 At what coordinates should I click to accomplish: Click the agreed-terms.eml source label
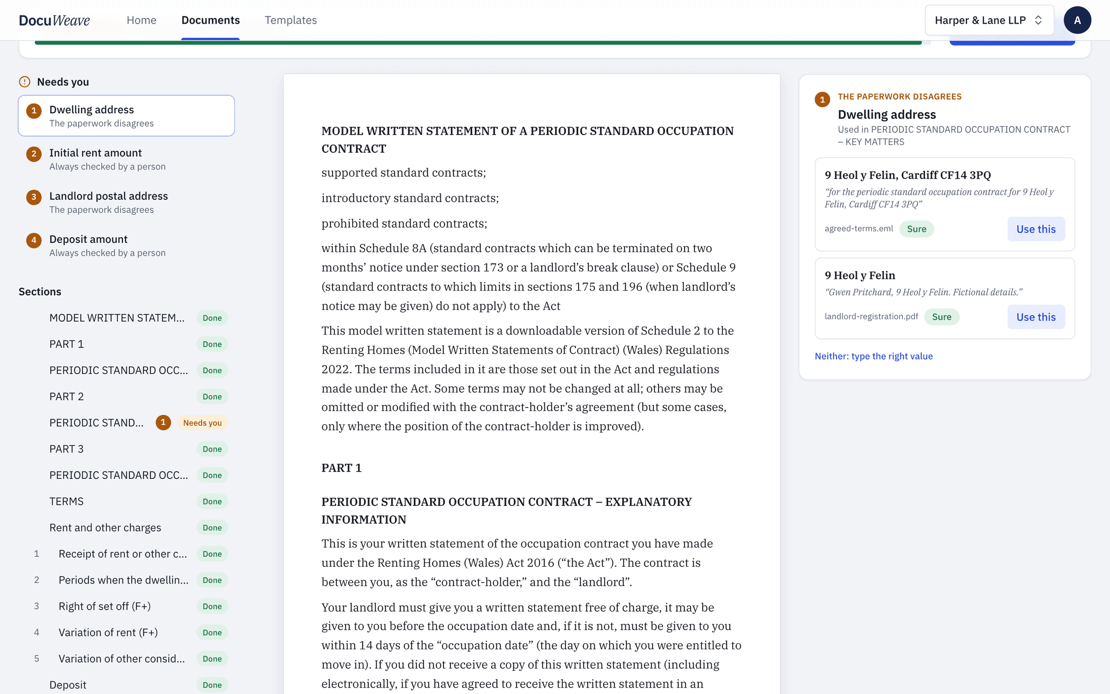point(858,229)
